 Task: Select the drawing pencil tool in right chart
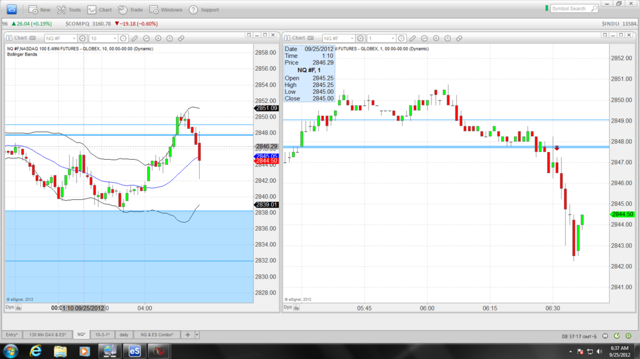click(413, 38)
